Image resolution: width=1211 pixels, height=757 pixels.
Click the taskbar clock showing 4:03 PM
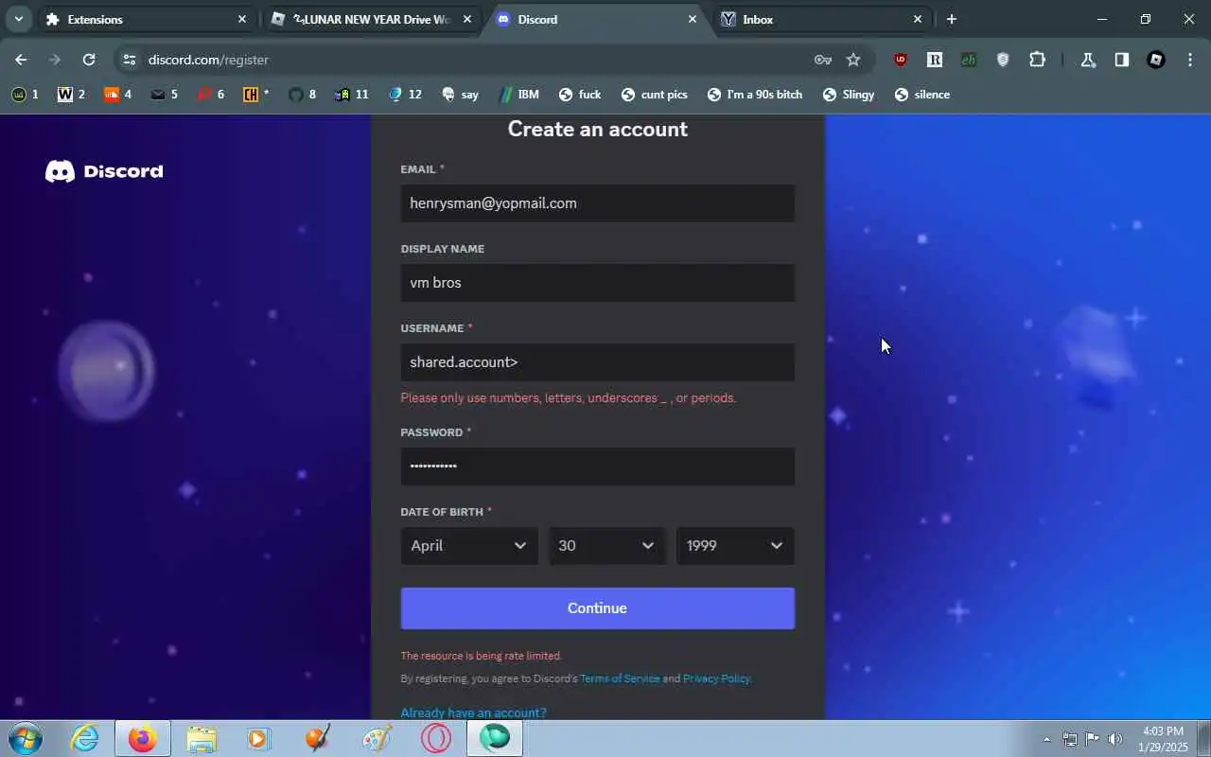tap(1164, 739)
